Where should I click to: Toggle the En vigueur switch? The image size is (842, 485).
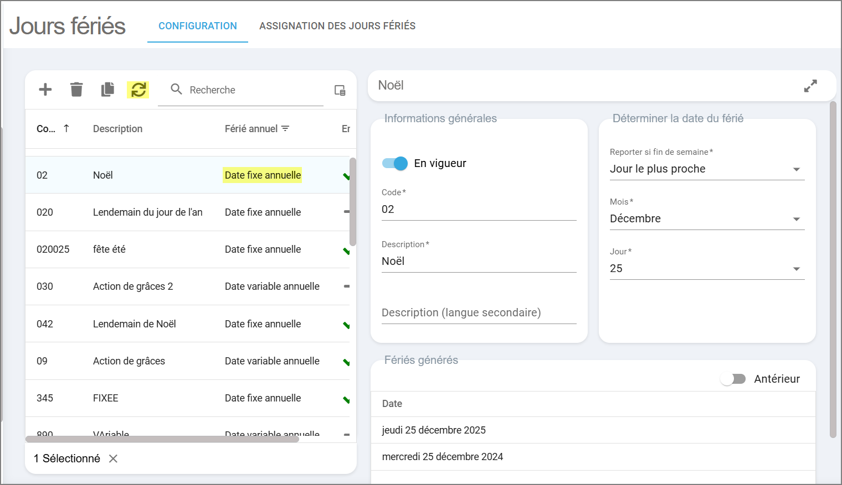pos(395,163)
